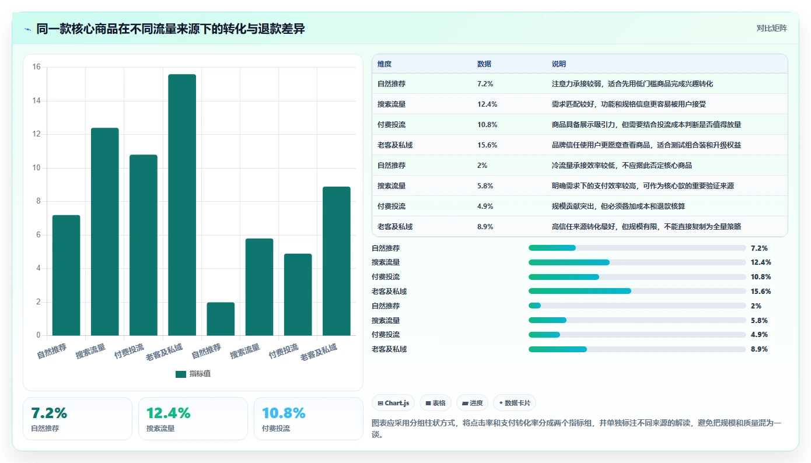Click the chart bar reaching 7.2
The width and height of the screenshot is (811, 463).
(x=67, y=275)
